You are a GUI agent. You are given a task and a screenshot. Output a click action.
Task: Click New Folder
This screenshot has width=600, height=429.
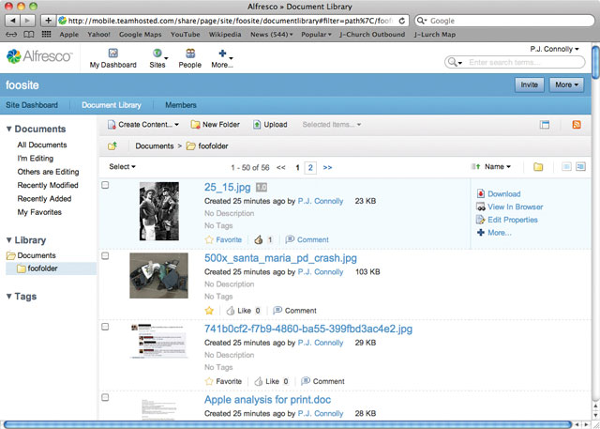coord(216,125)
